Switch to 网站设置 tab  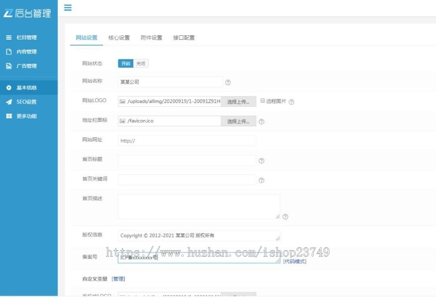87,38
